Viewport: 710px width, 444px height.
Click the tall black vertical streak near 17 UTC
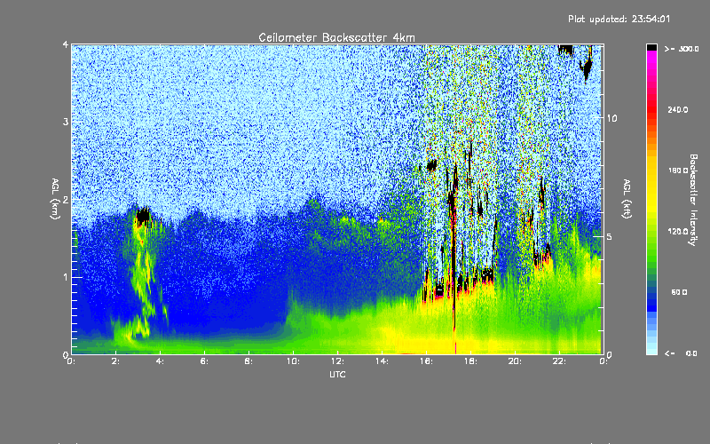(453, 254)
